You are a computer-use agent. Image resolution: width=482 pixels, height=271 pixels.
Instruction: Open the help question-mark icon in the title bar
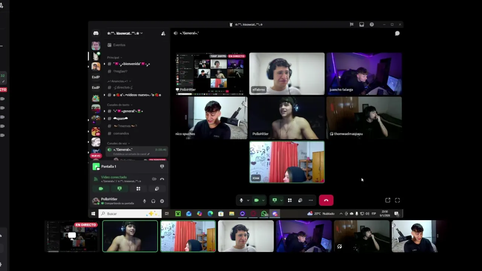coord(372,24)
